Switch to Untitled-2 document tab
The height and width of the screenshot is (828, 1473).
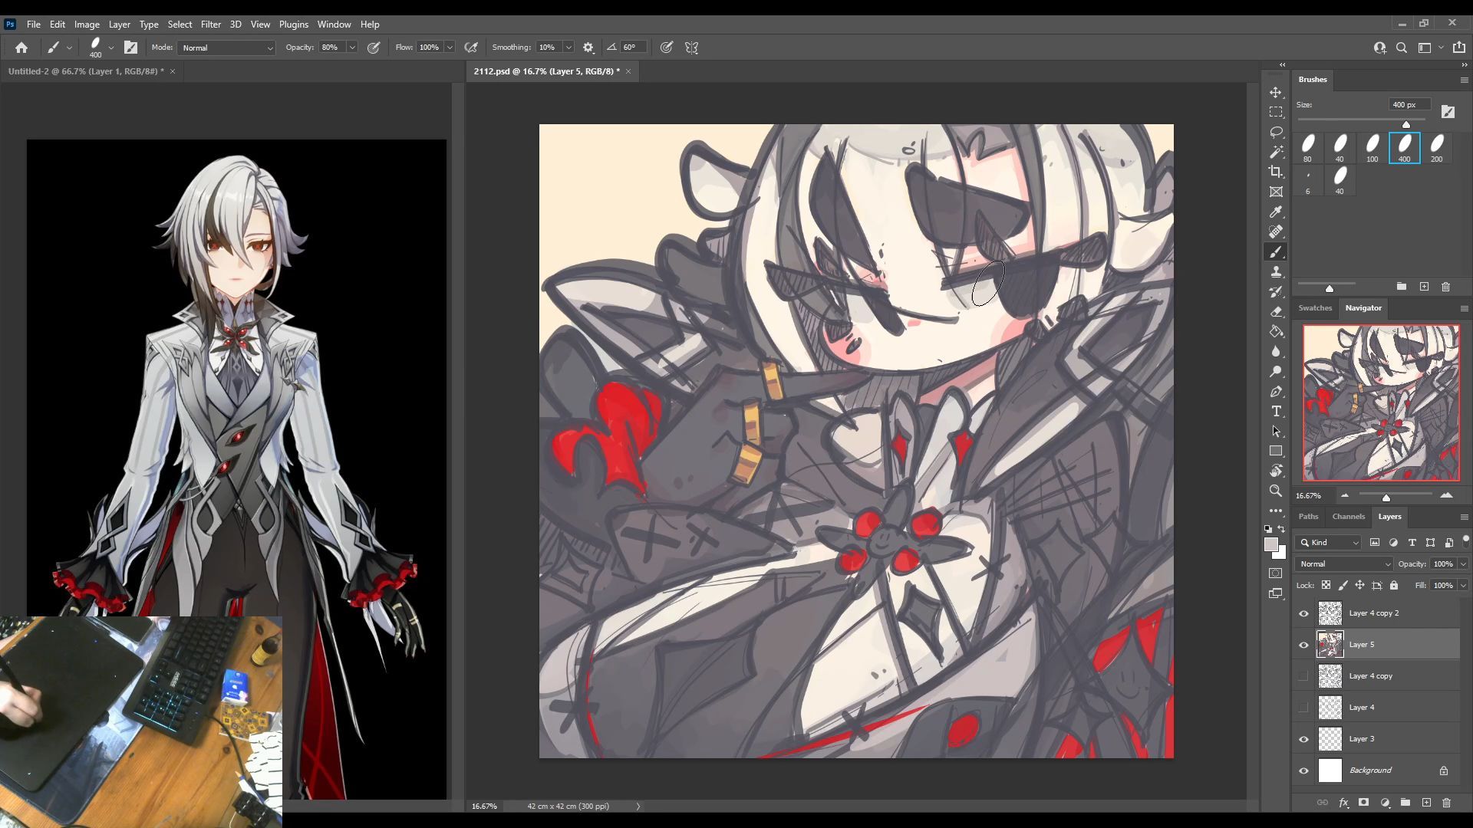[86, 71]
